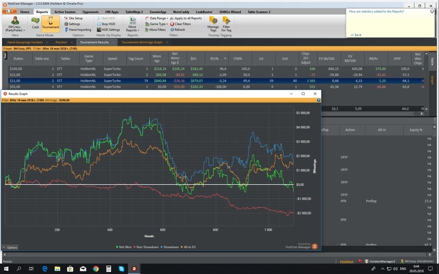Open the NoteCaddy tab
The width and height of the screenshot is (439, 274).
click(x=181, y=12)
